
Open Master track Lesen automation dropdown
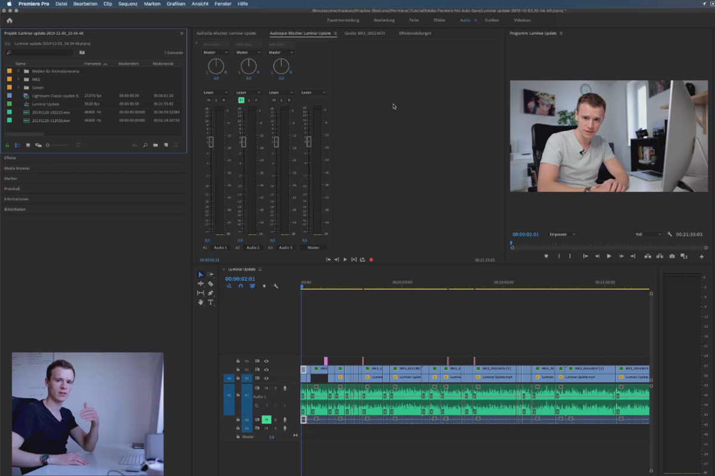313,92
